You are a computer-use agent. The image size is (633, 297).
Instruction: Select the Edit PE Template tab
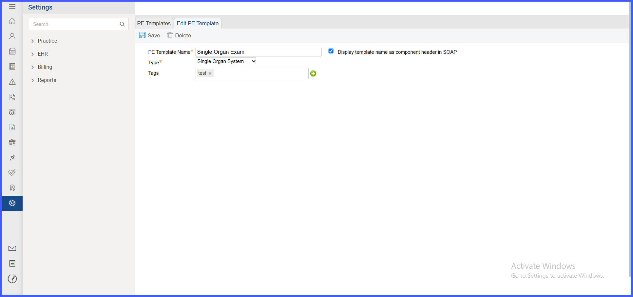(198, 23)
